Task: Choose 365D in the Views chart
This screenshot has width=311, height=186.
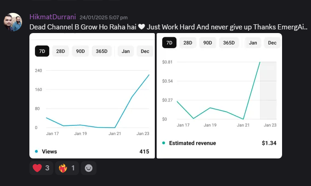Action: [x=102, y=51]
